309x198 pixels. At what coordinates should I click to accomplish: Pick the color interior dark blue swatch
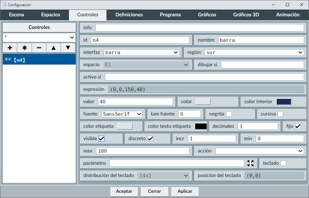point(284,102)
